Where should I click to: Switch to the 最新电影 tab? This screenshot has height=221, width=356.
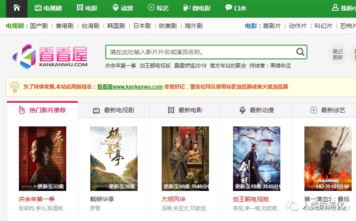pyautogui.click(x=185, y=110)
